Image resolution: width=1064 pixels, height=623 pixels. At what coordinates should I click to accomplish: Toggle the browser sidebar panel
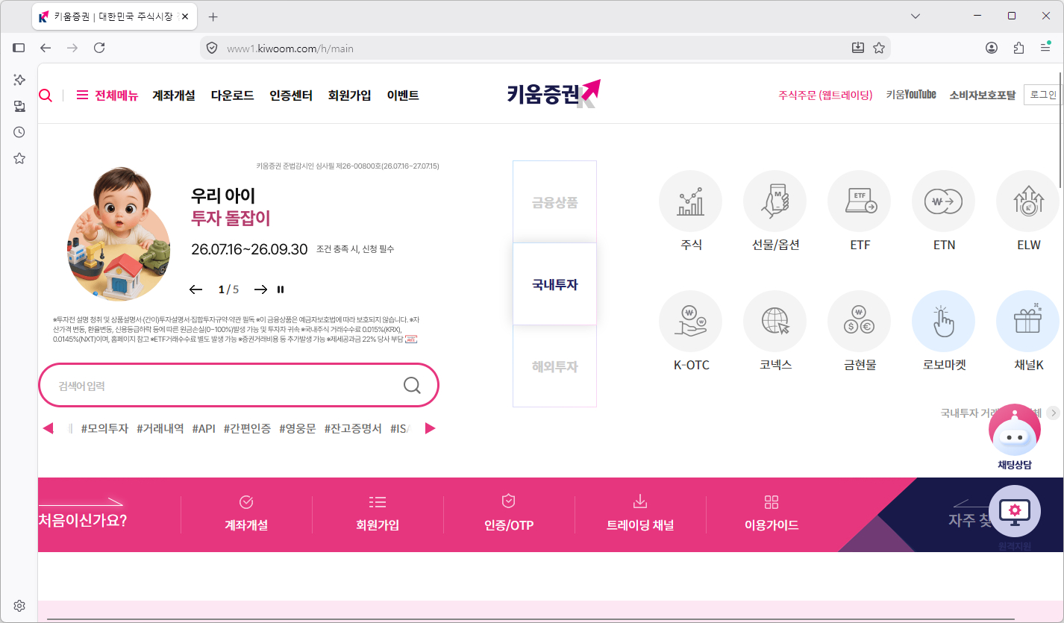19,48
